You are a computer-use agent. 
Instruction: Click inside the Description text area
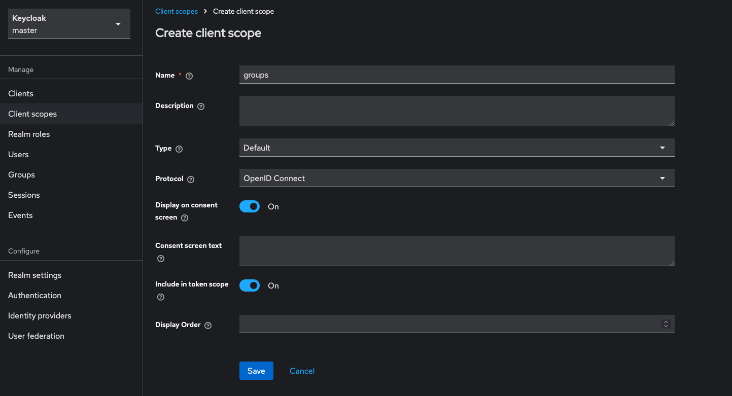[x=457, y=111]
